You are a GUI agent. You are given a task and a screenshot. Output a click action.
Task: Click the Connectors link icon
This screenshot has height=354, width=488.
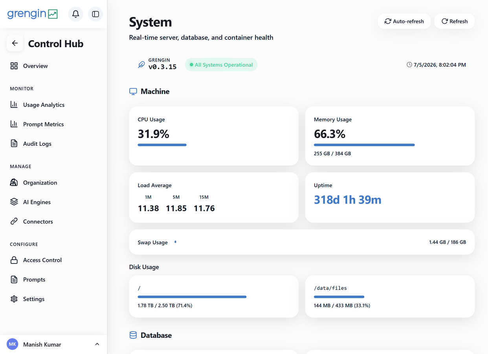tap(14, 221)
